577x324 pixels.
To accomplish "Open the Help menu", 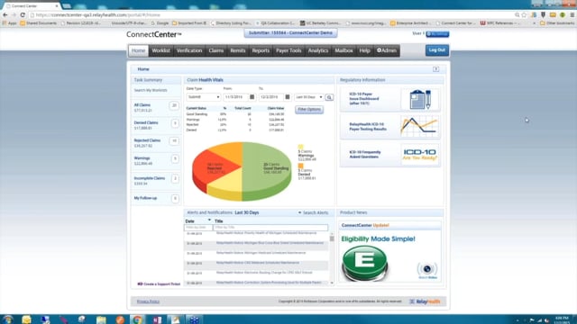I will (364, 50).
